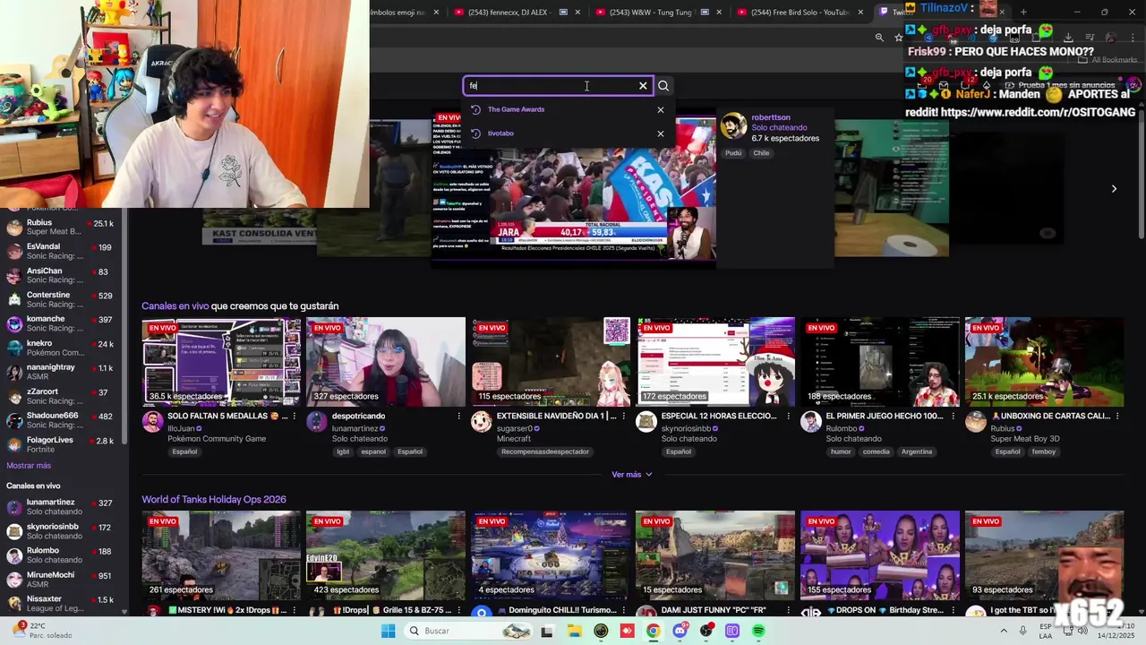Click skynoriosinbb channel avatar icon
This screenshot has height=645, width=1146.
(646, 422)
